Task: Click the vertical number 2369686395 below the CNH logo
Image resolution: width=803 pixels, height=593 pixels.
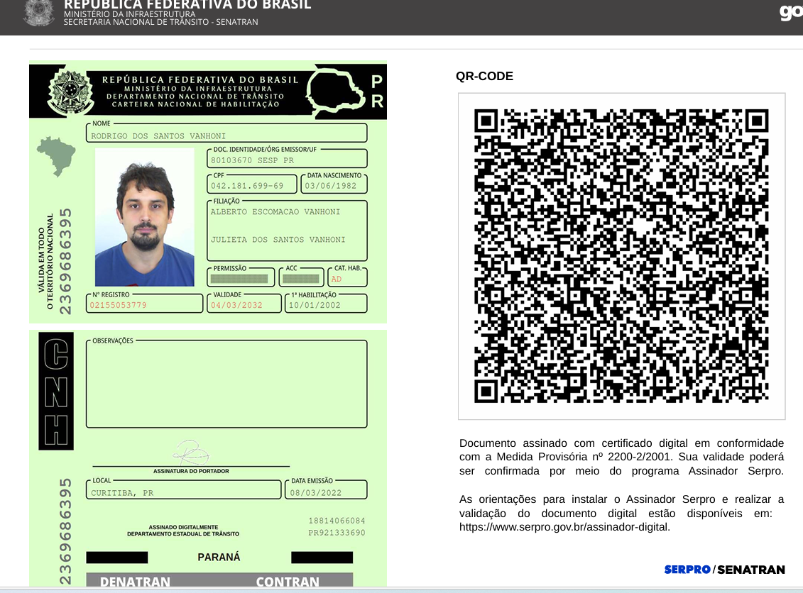Action: tap(65, 531)
